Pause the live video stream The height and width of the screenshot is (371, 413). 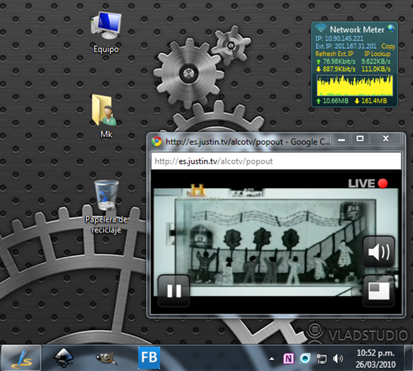pos(174,291)
